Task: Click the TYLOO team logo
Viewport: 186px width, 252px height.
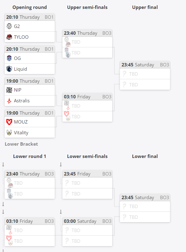Action: click(x=9, y=37)
